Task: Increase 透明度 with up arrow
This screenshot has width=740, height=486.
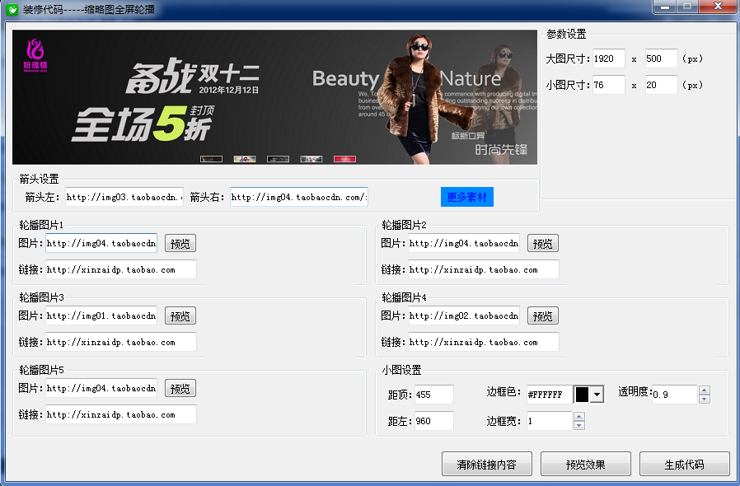Action: pos(705,390)
